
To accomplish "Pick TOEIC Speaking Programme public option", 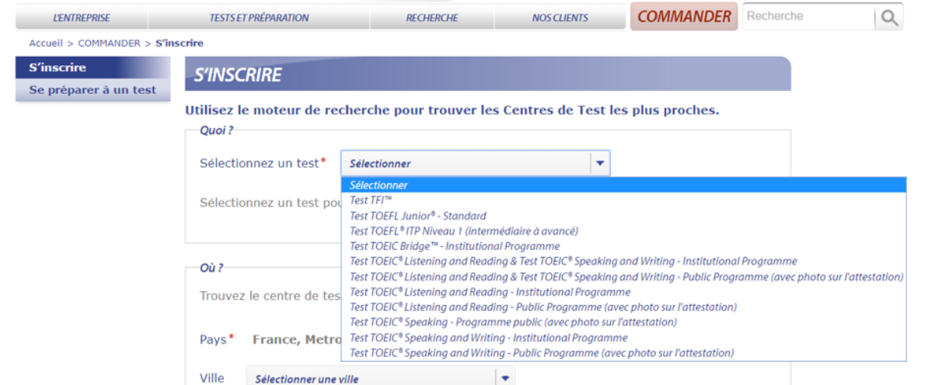I will tap(513, 322).
